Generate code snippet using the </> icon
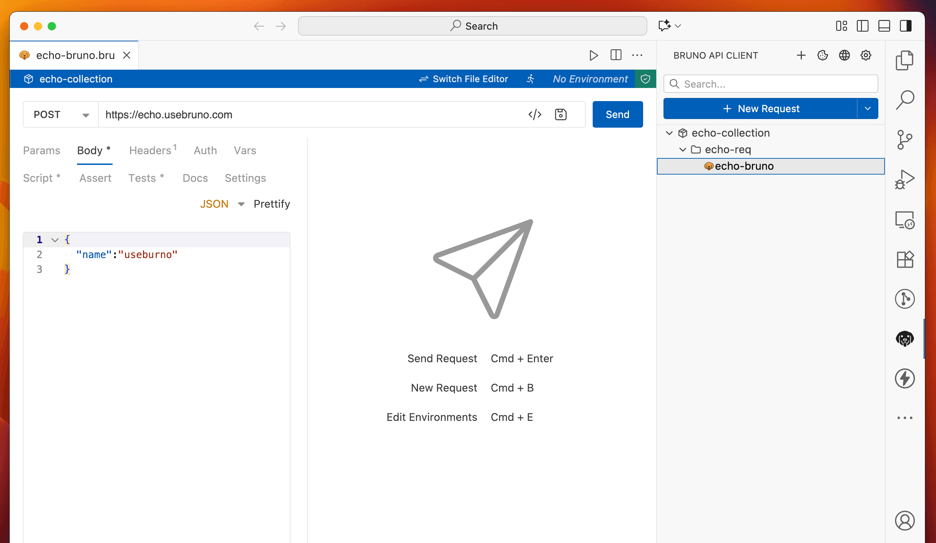The image size is (936, 543). 535,114
